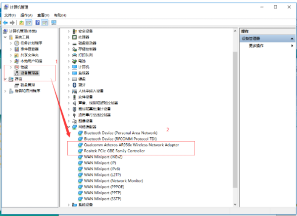
Task: Click the monitor icon in the toolbar
Action: [x=53, y=23]
